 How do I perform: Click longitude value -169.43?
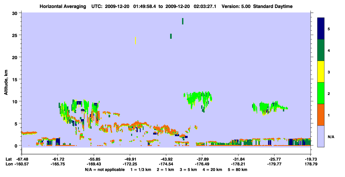pyautogui.click(x=94, y=164)
